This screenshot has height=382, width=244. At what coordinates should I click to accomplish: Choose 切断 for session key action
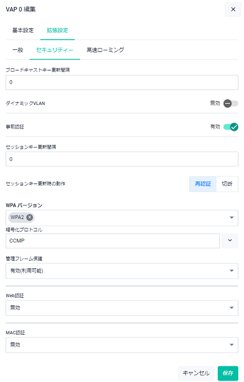pos(227,184)
